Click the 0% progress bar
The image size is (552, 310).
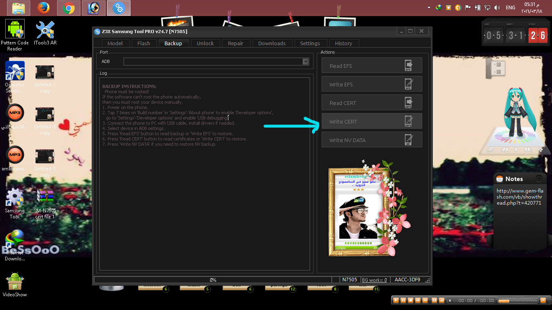pos(213,280)
